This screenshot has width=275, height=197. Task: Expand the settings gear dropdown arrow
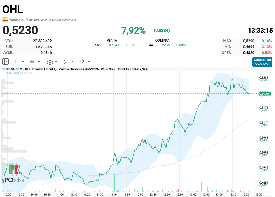pyautogui.click(x=56, y=62)
